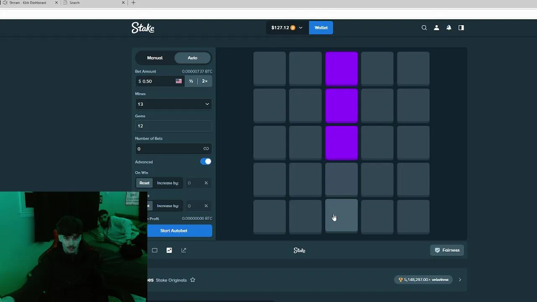Select the Search browser tab
The height and width of the screenshot is (302, 537).
coord(94,3)
